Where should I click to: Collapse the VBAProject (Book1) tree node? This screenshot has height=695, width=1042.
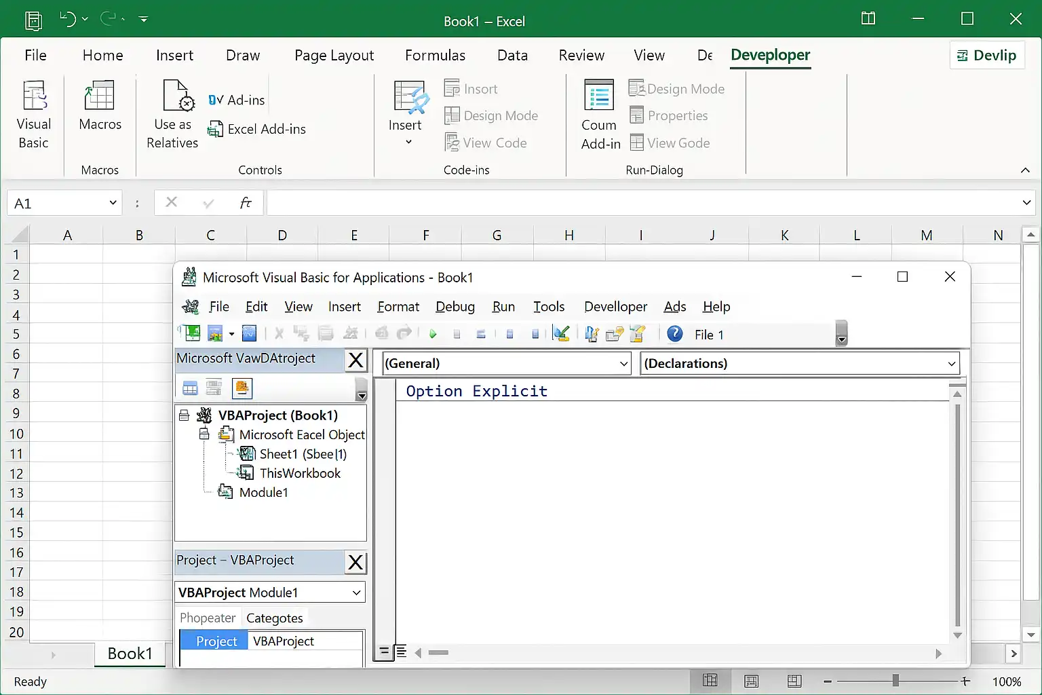point(184,415)
